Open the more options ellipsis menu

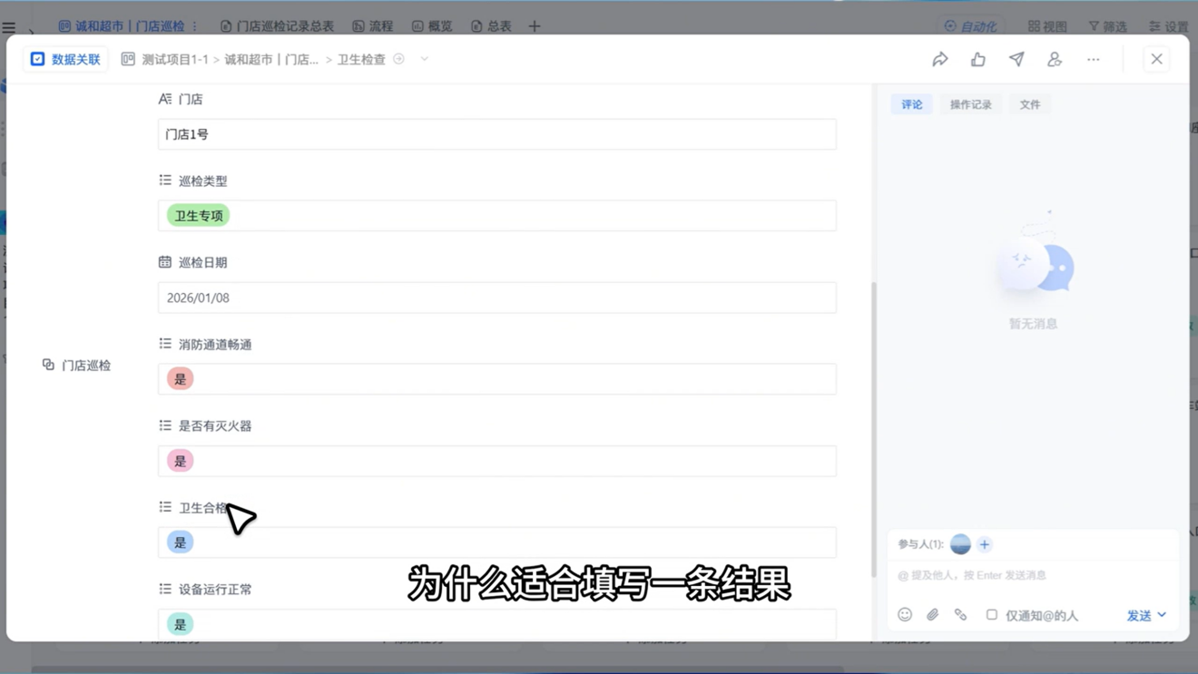point(1094,59)
